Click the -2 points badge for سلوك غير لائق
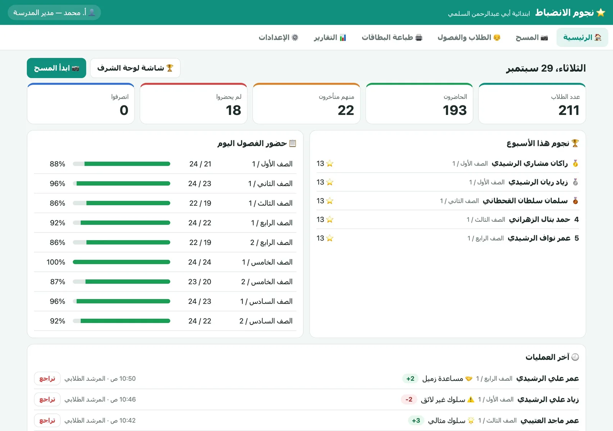The width and height of the screenshot is (613, 431). [x=409, y=399]
